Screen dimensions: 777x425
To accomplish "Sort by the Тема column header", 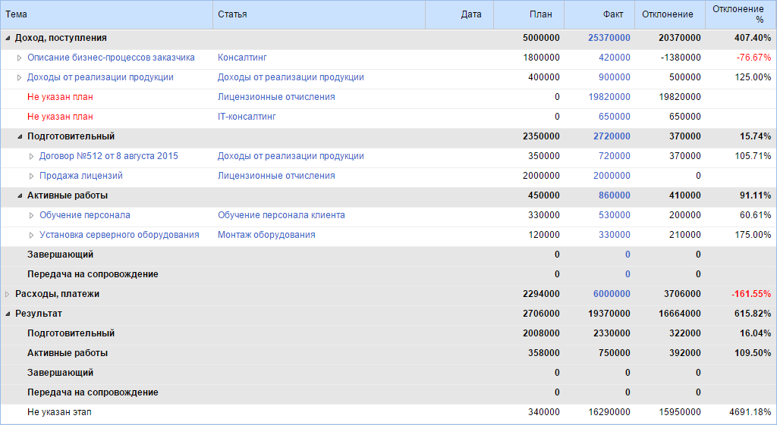I will (106, 14).
